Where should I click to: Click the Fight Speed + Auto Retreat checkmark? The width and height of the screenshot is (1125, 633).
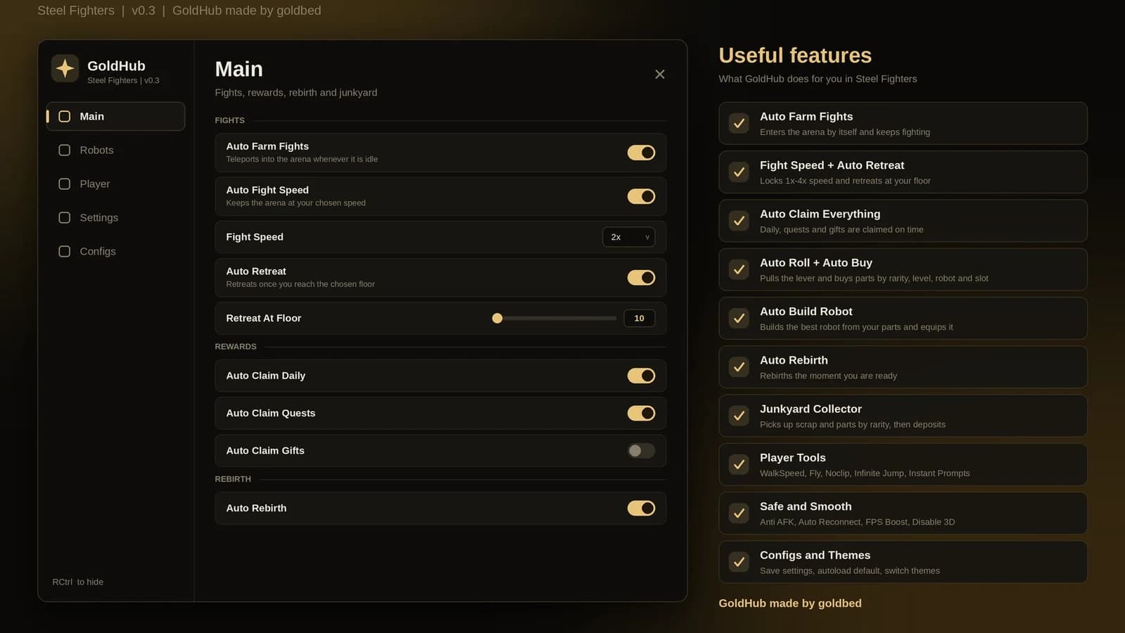[739, 172]
